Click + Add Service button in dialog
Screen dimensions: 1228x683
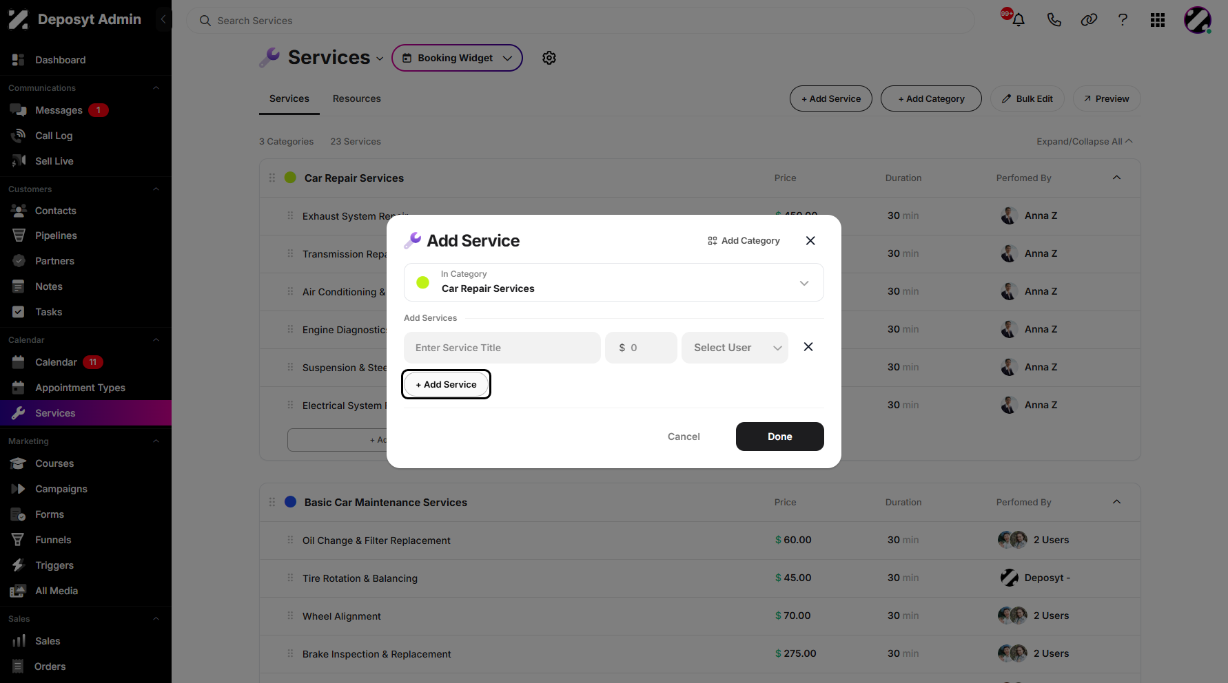[x=446, y=384]
